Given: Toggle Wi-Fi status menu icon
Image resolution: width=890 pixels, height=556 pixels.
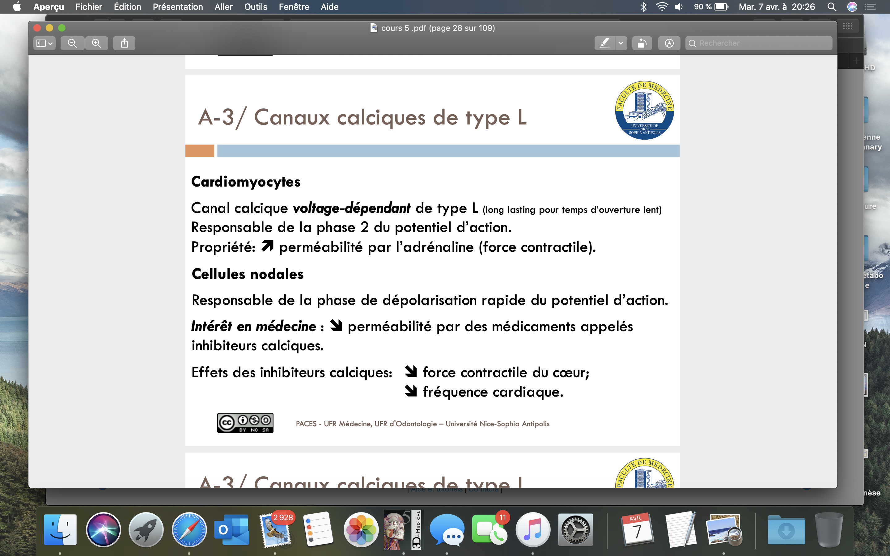Looking at the screenshot, I should [x=662, y=7].
